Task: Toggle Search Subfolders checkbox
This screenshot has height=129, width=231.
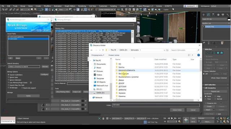Action: [x=9, y=75]
